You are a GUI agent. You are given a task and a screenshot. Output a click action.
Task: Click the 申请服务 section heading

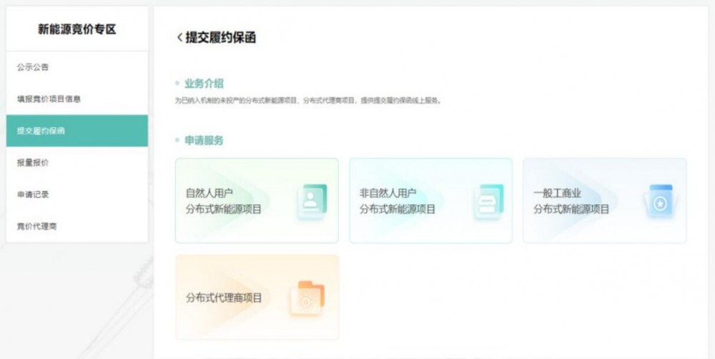click(x=204, y=140)
